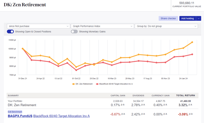The width and height of the screenshot is (204, 123).
Task: Click the total return value 41,460.55
Action: click(186, 101)
